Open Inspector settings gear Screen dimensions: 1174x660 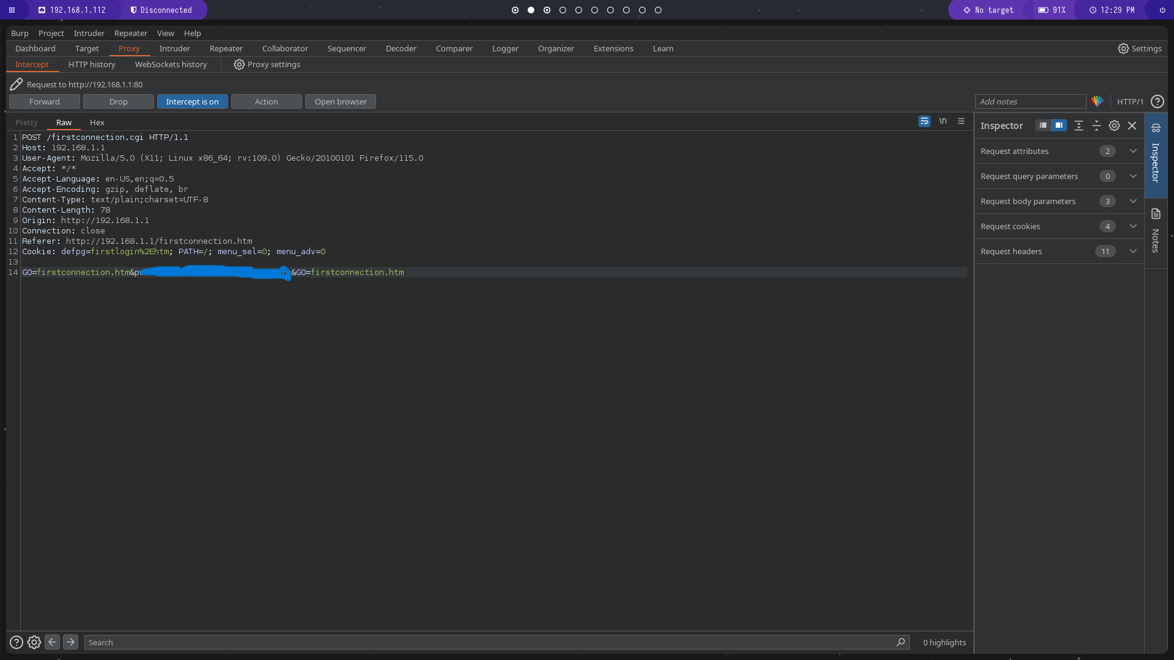1114,125
